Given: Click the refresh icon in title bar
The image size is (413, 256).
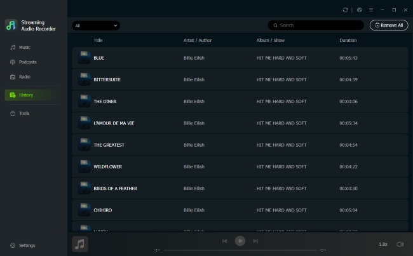Looking at the screenshot, I should click(345, 10).
